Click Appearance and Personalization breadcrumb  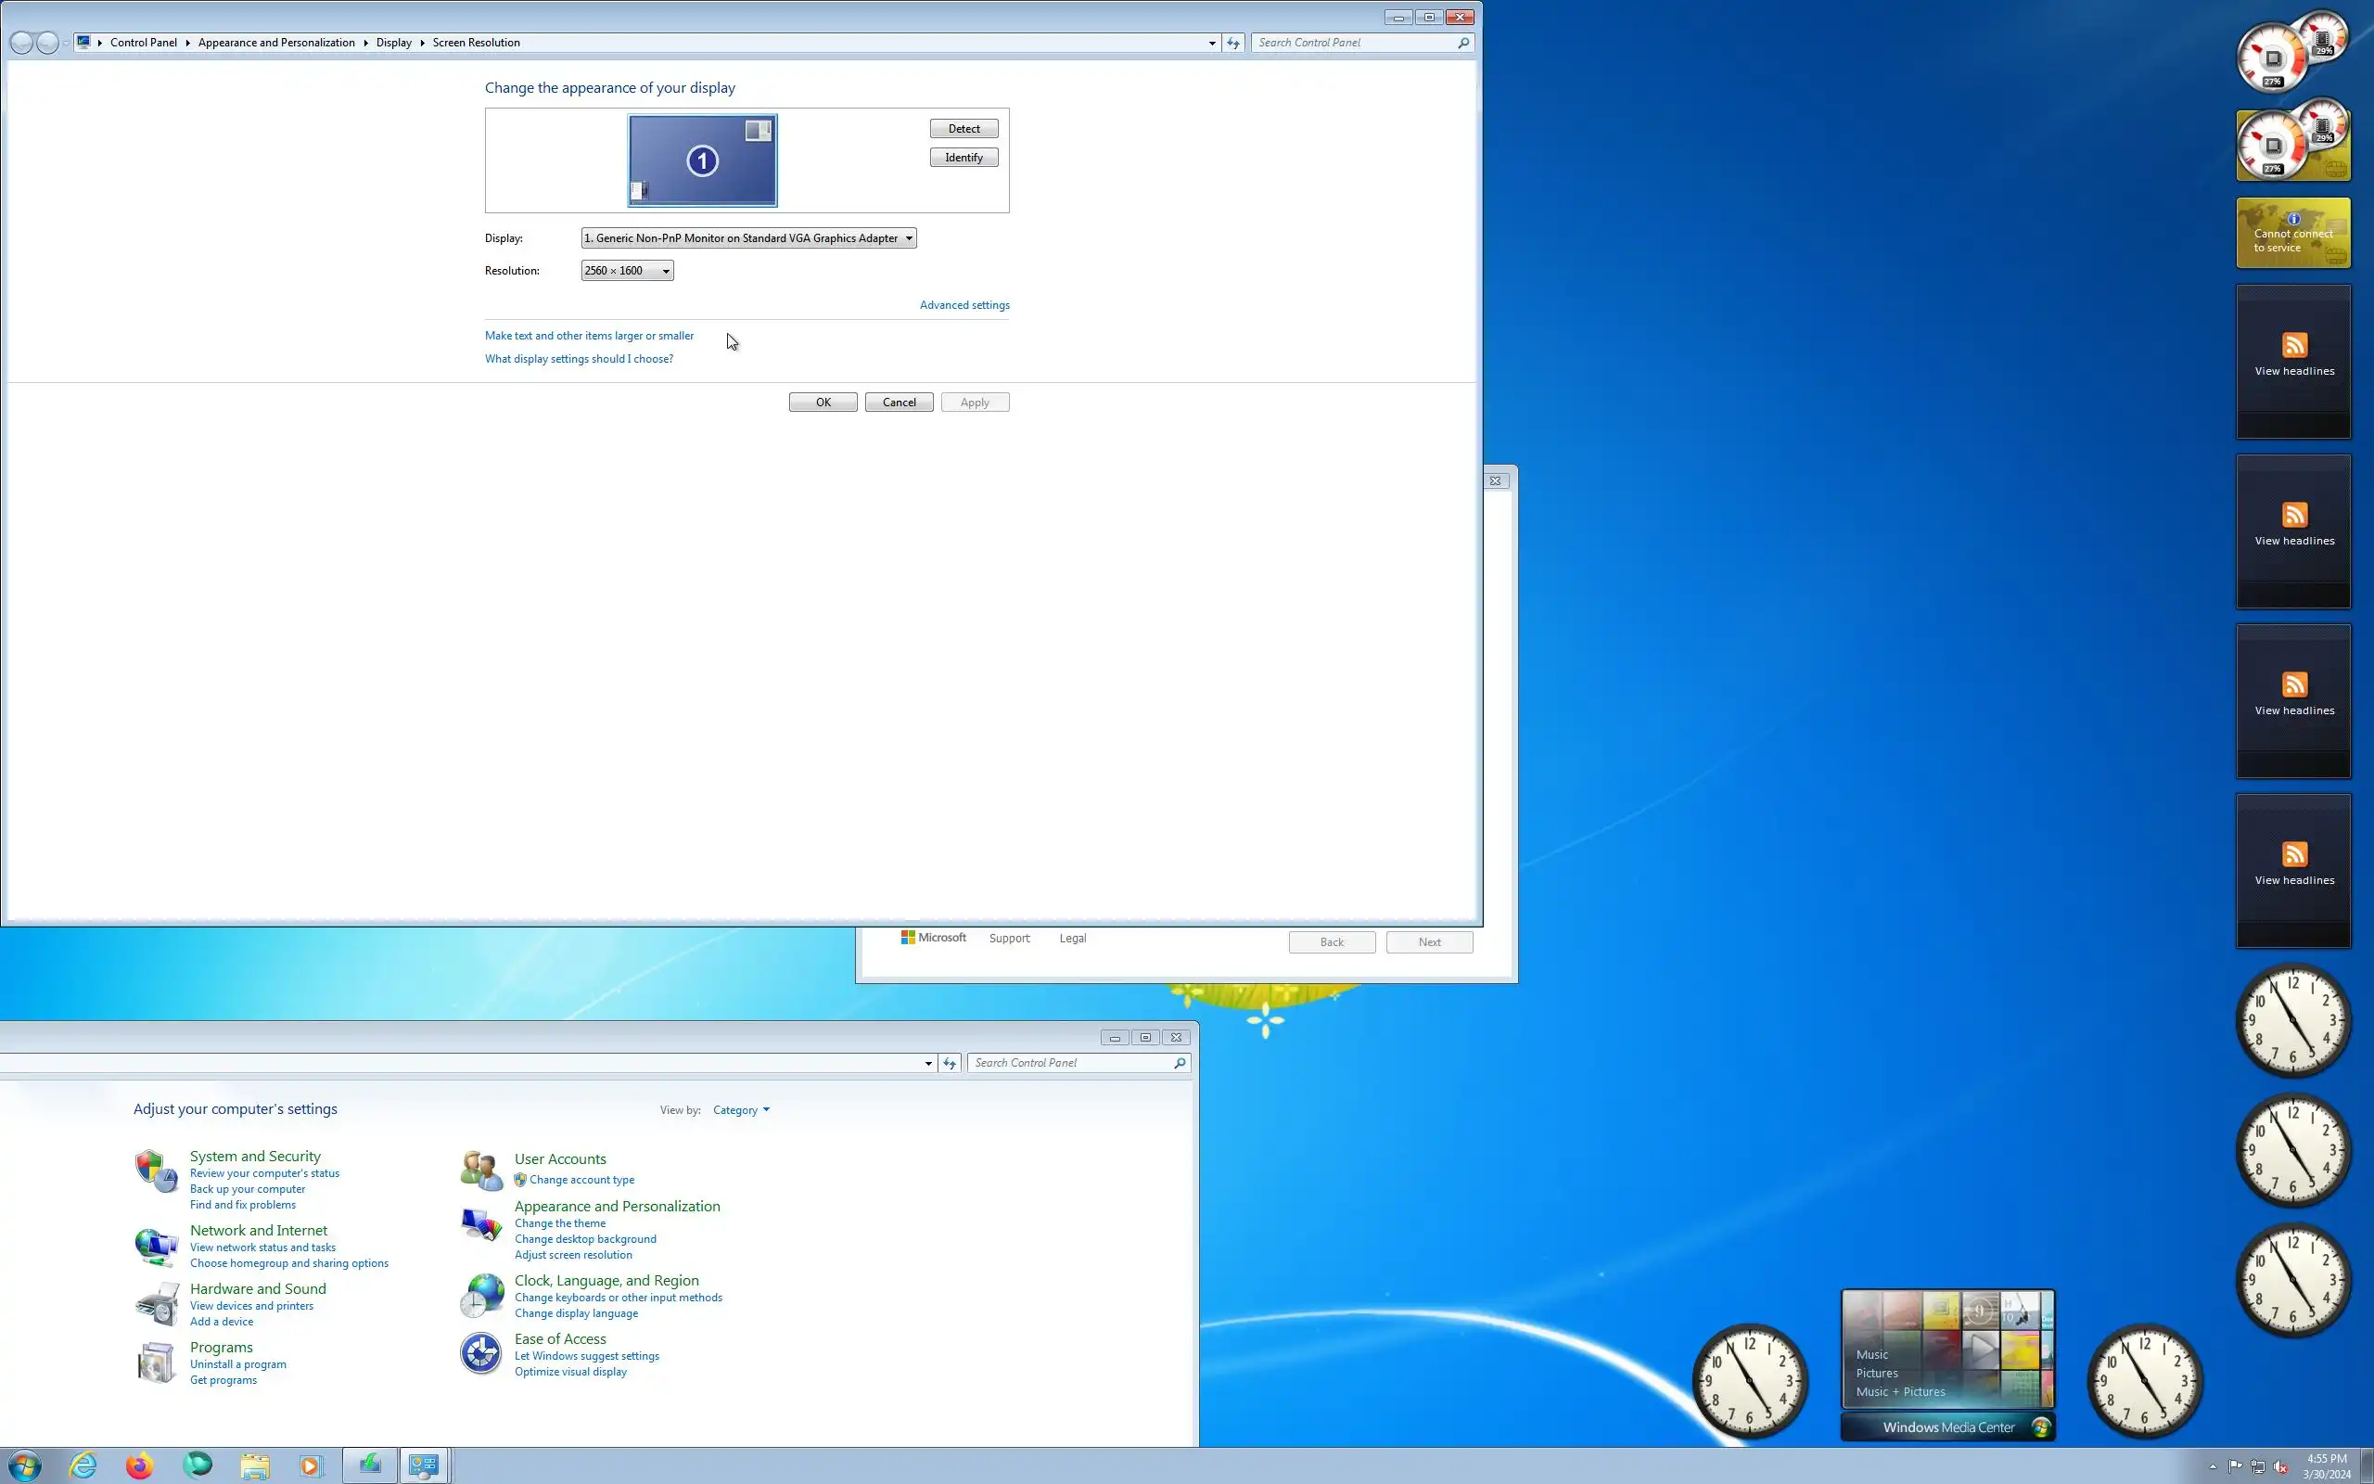click(275, 44)
